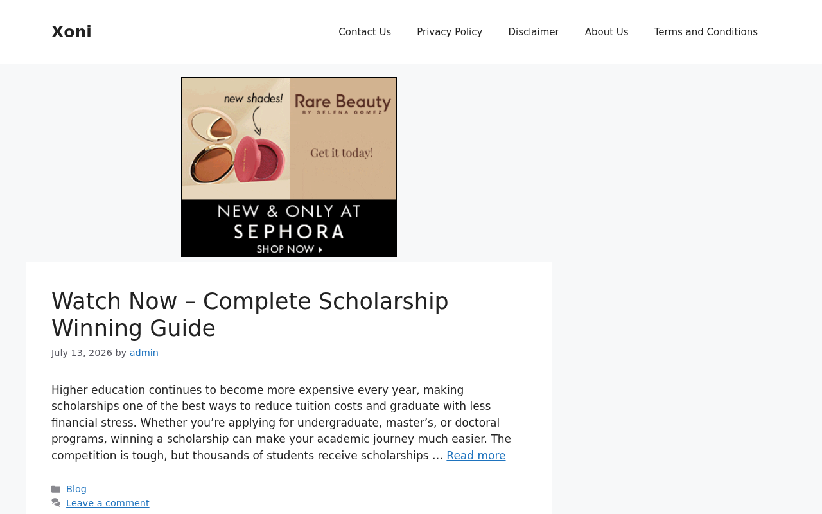822x514 pixels.
Task: Open Terms and Conditions page
Action: click(706, 32)
